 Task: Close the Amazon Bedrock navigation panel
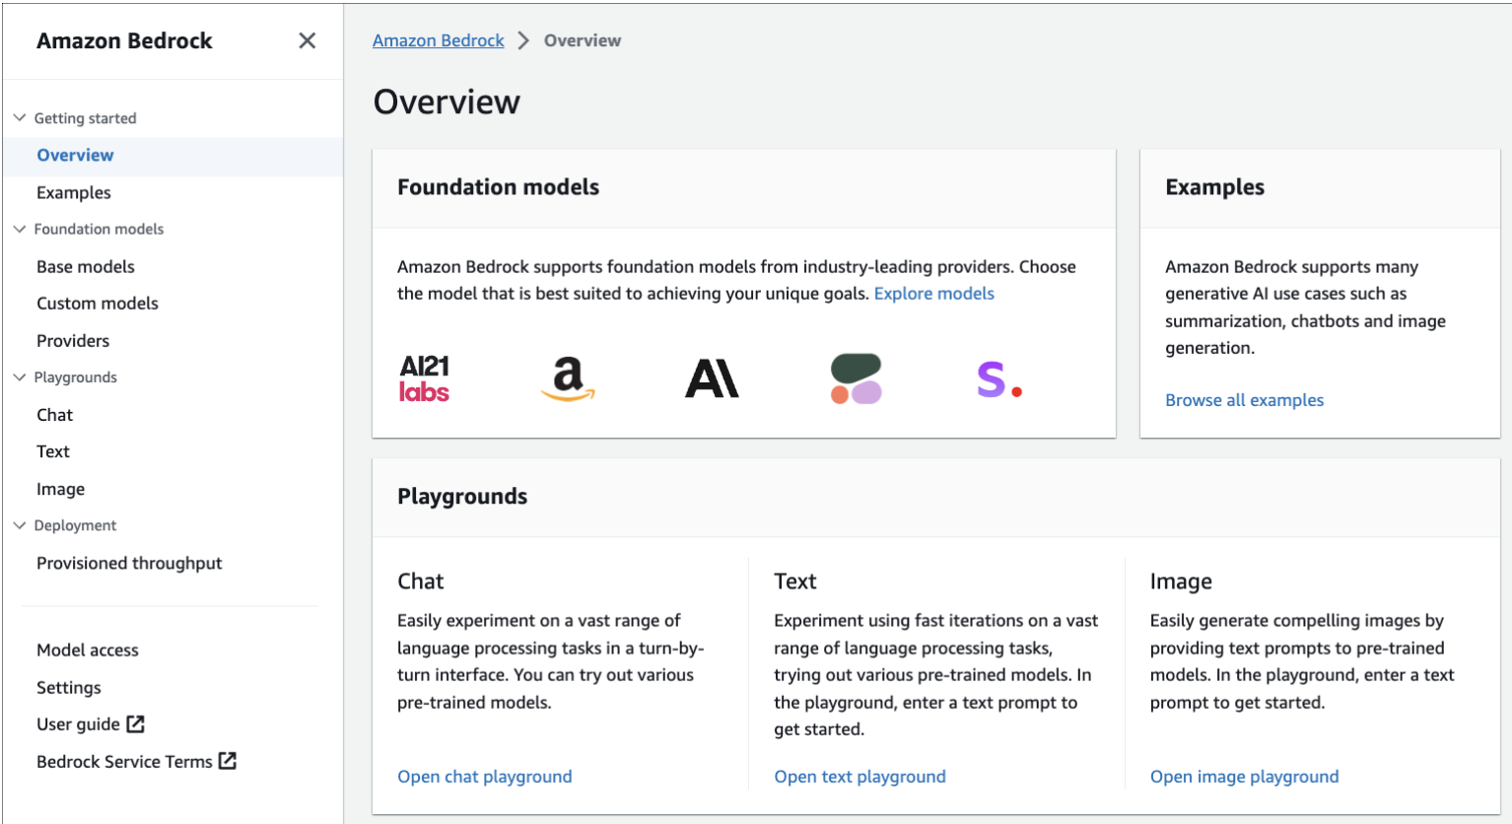click(x=308, y=40)
